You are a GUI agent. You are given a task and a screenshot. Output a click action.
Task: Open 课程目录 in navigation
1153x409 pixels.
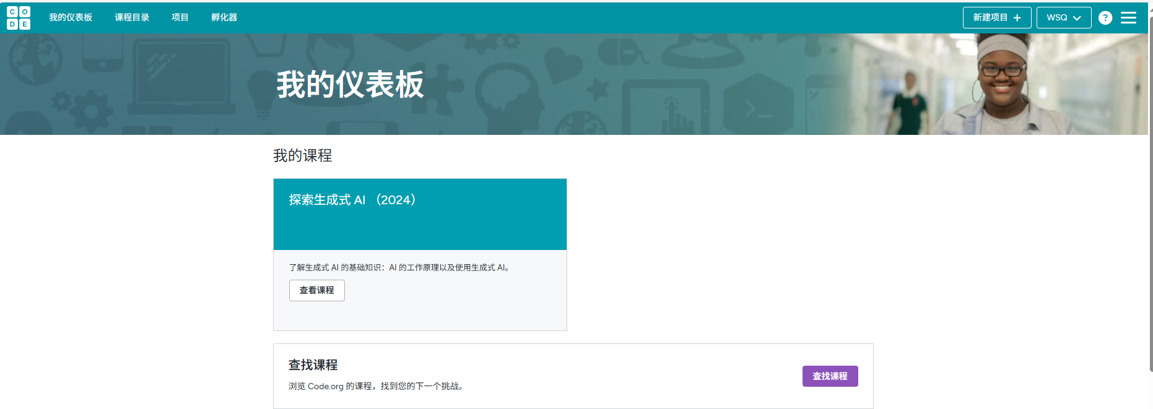[x=132, y=17]
